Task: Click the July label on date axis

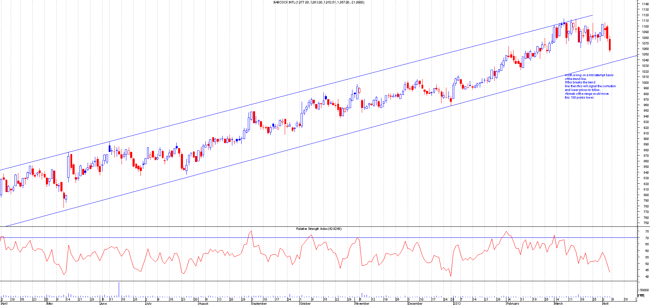Action: tap(148, 303)
